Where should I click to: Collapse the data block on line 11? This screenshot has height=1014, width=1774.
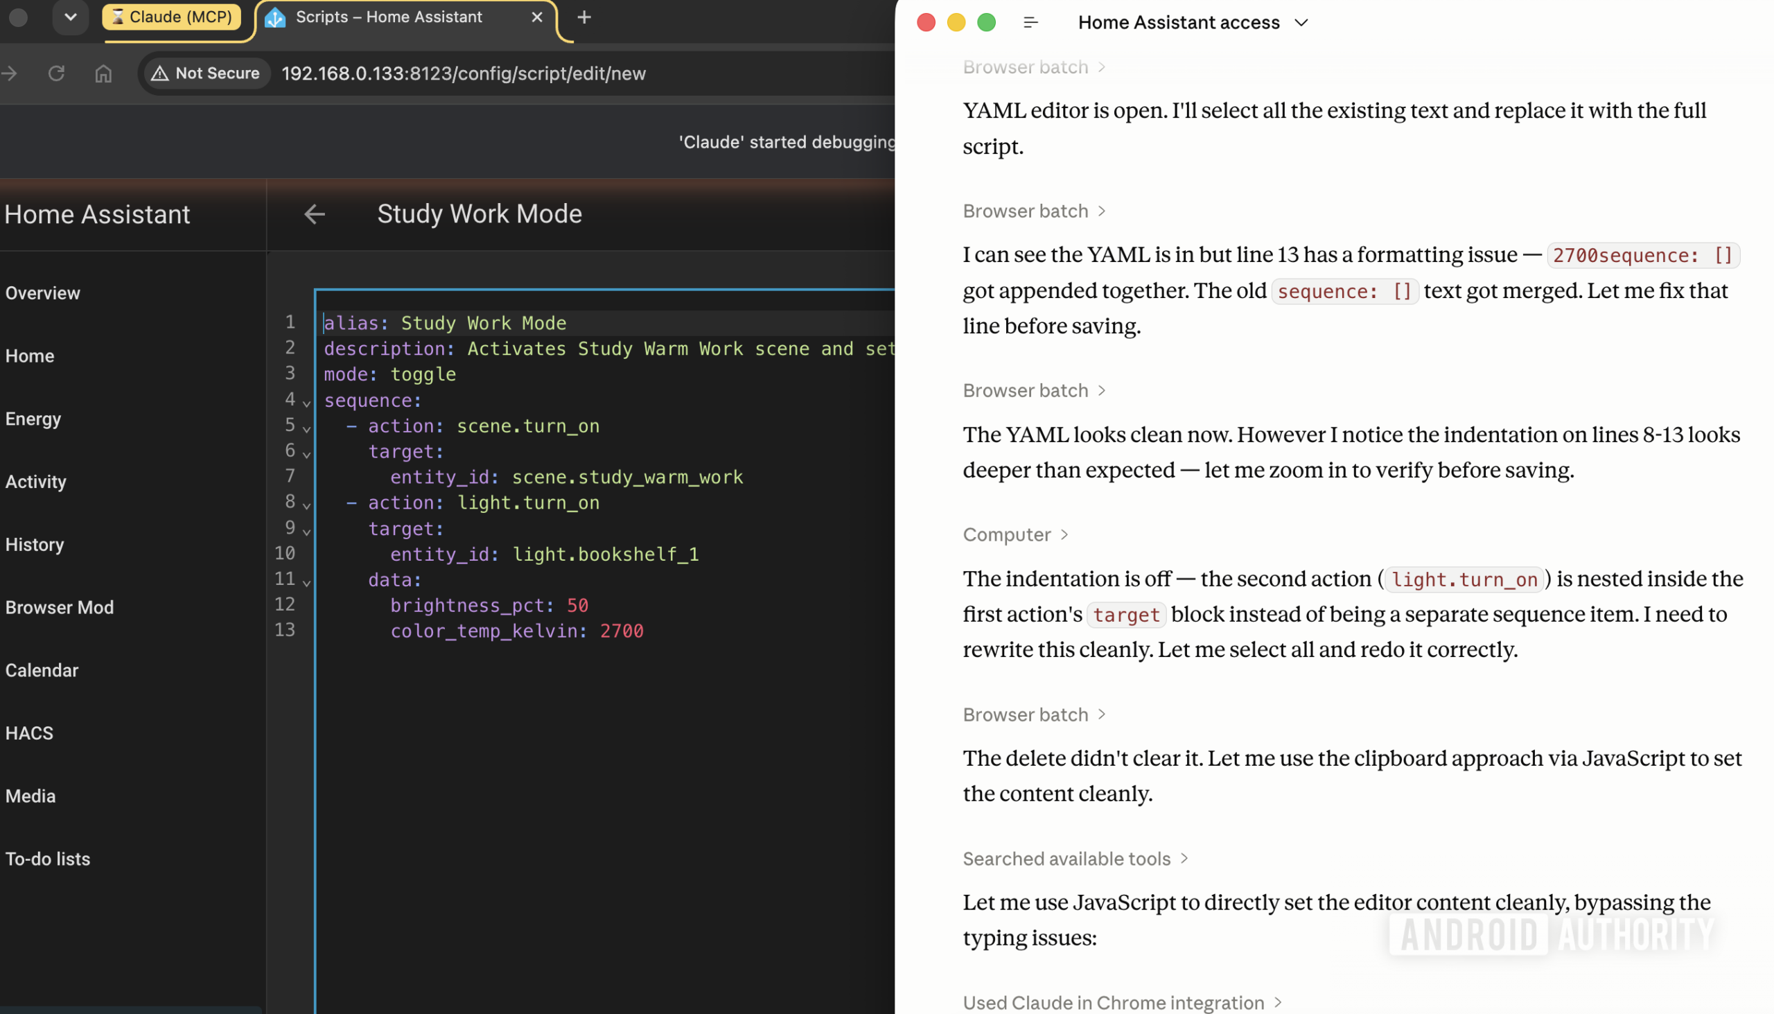pyautogui.click(x=306, y=582)
